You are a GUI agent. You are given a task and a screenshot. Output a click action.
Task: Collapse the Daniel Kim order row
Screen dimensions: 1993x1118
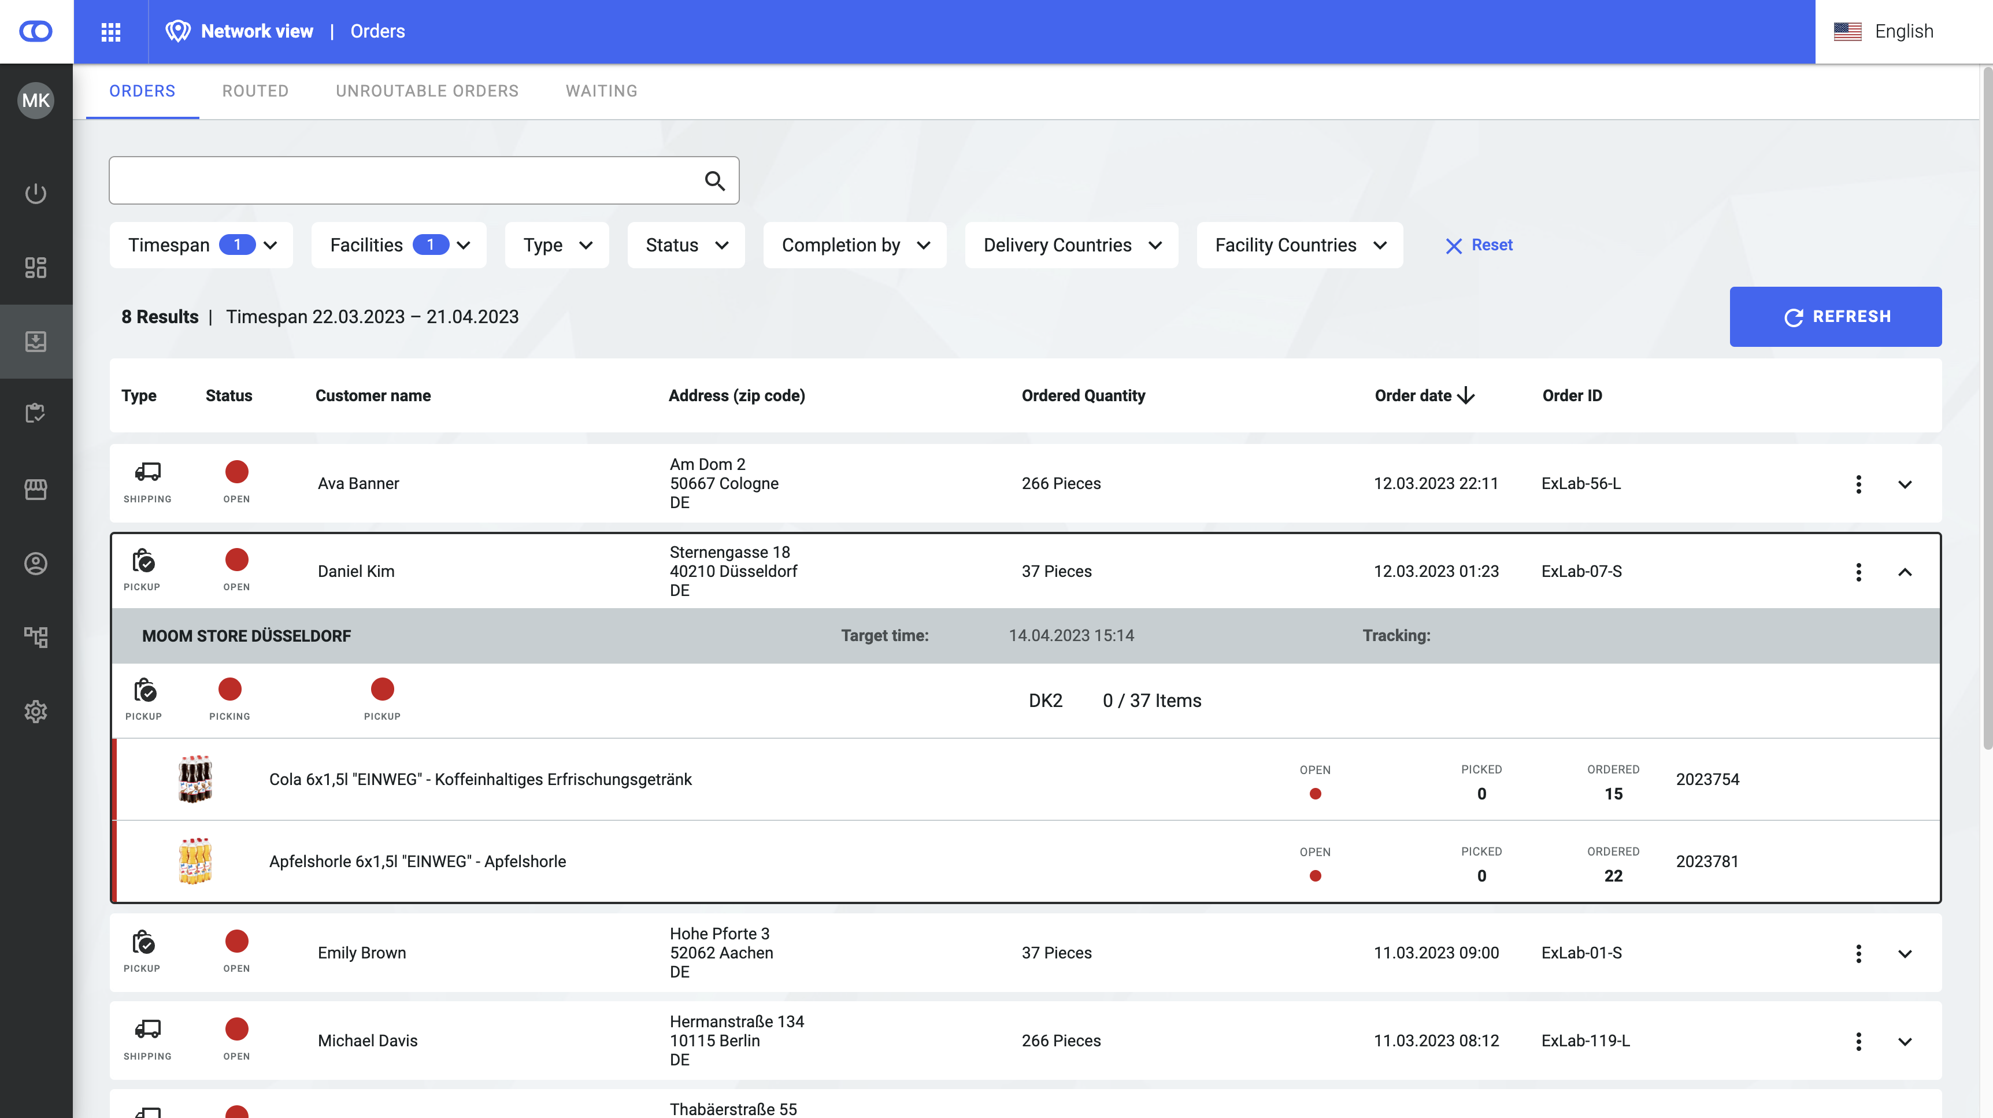click(x=1905, y=572)
